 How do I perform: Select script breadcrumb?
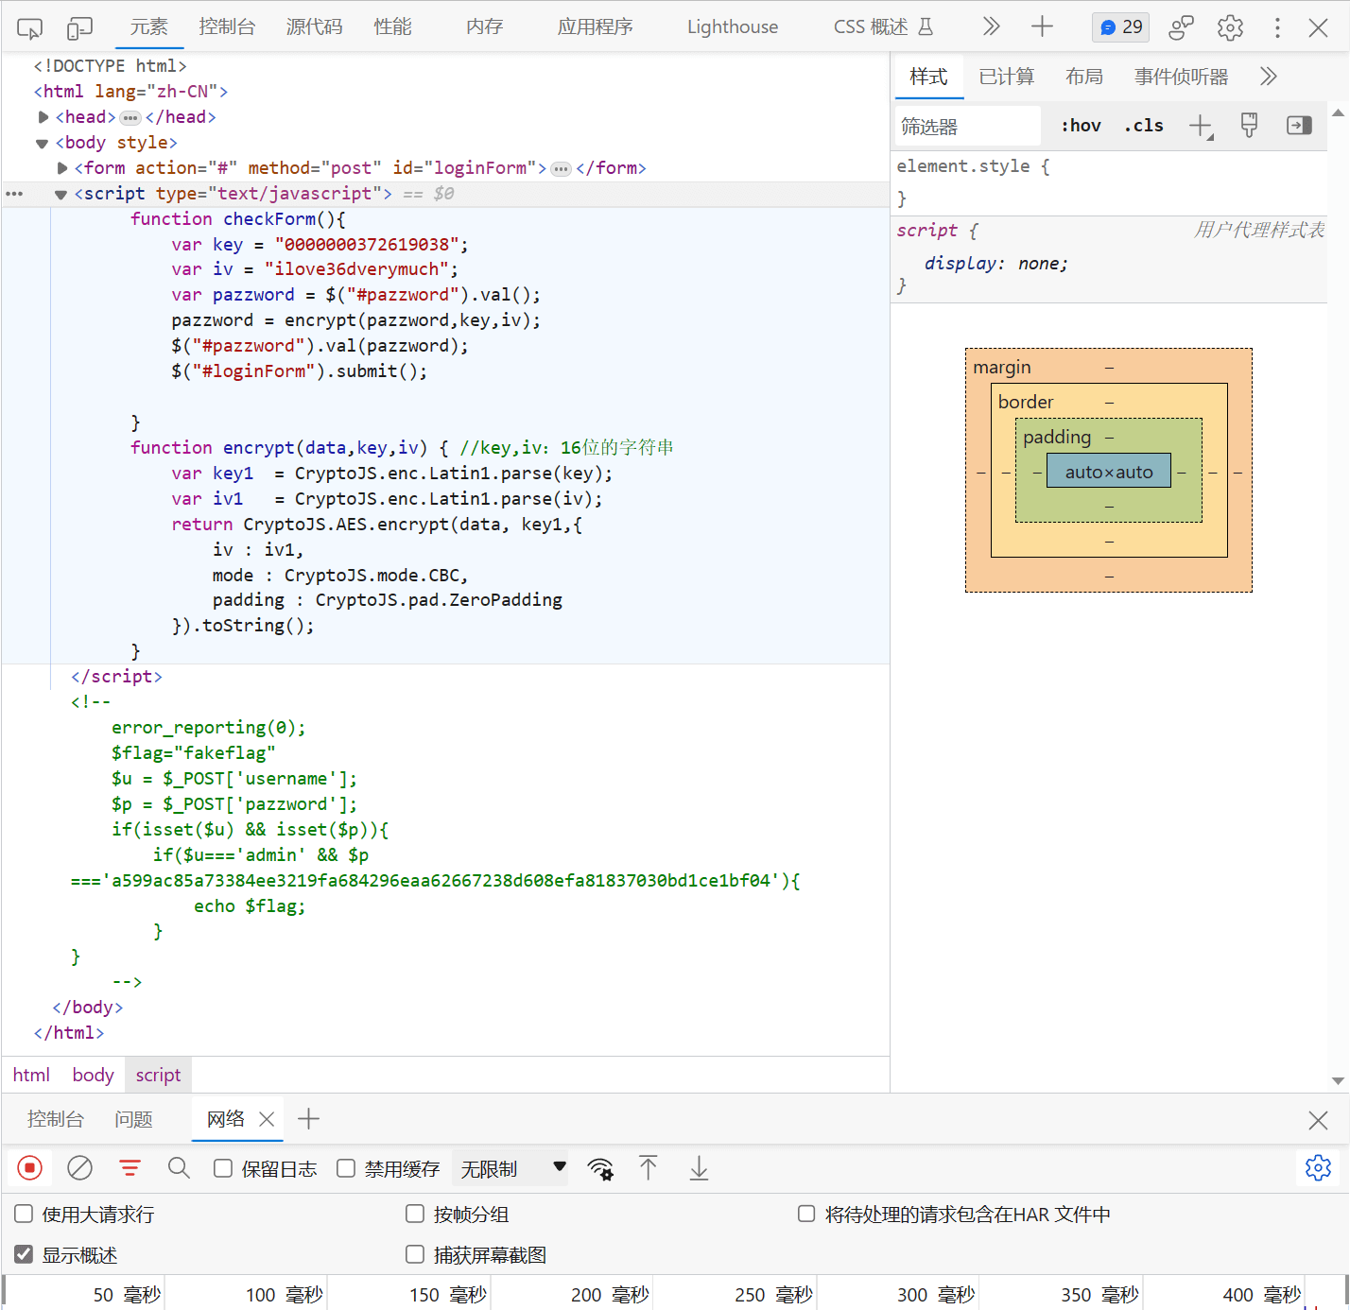pos(158,1075)
